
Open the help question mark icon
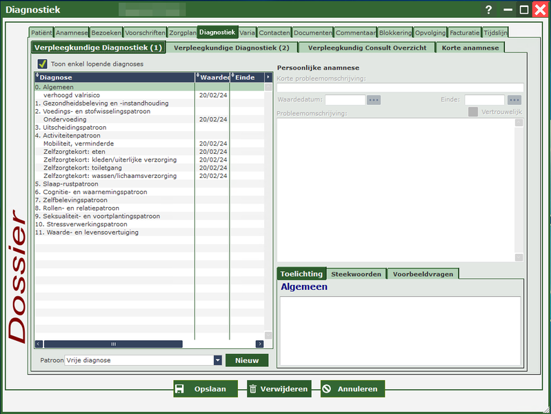coord(488,10)
